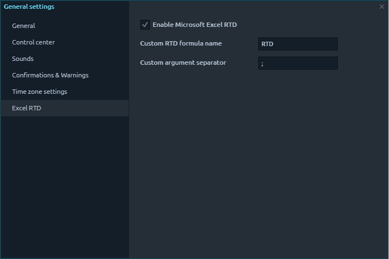Click blank panel area below the separator field
Screen dimensions: 389x259
coord(258,165)
